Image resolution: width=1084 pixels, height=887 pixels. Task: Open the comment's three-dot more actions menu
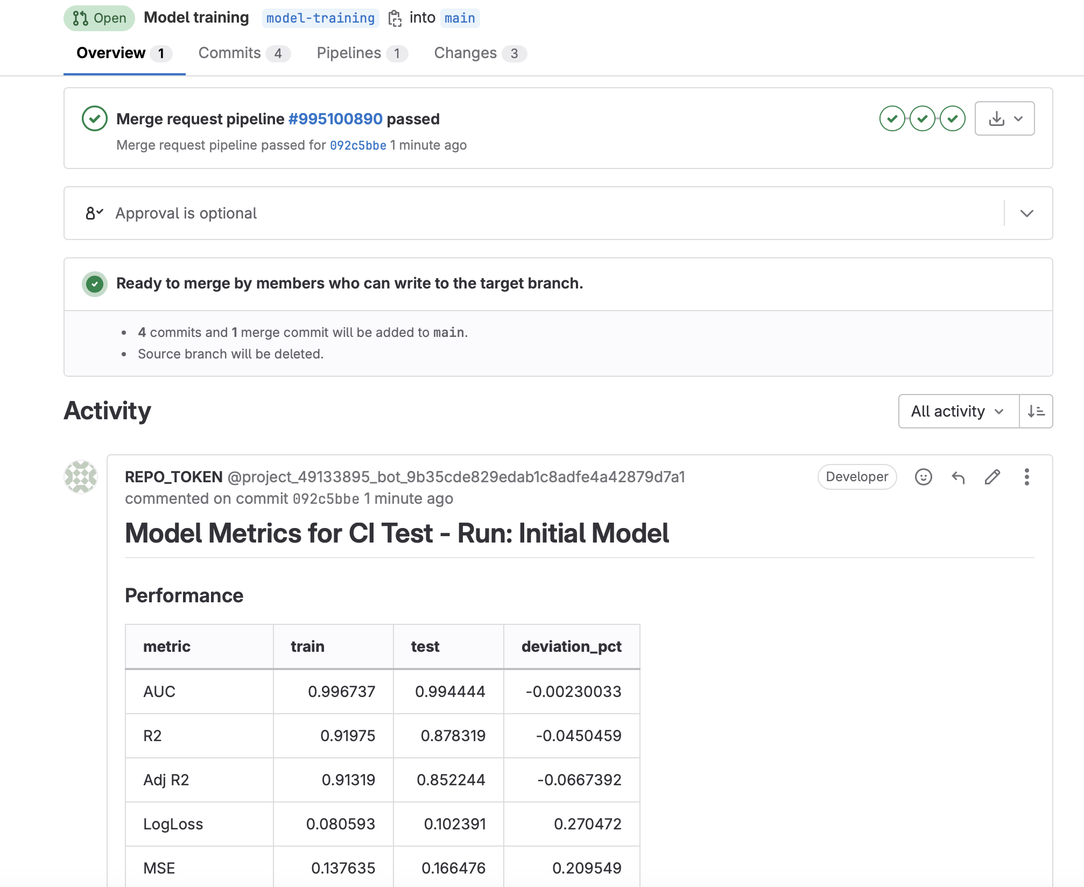(1026, 477)
